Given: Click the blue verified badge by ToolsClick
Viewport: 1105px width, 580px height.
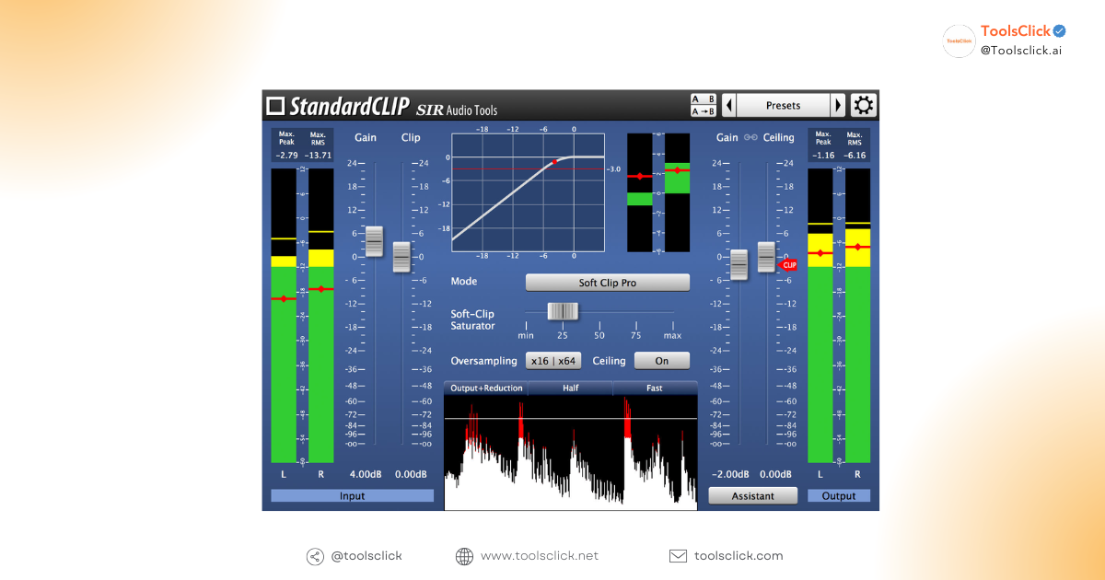Looking at the screenshot, I should [1060, 30].
